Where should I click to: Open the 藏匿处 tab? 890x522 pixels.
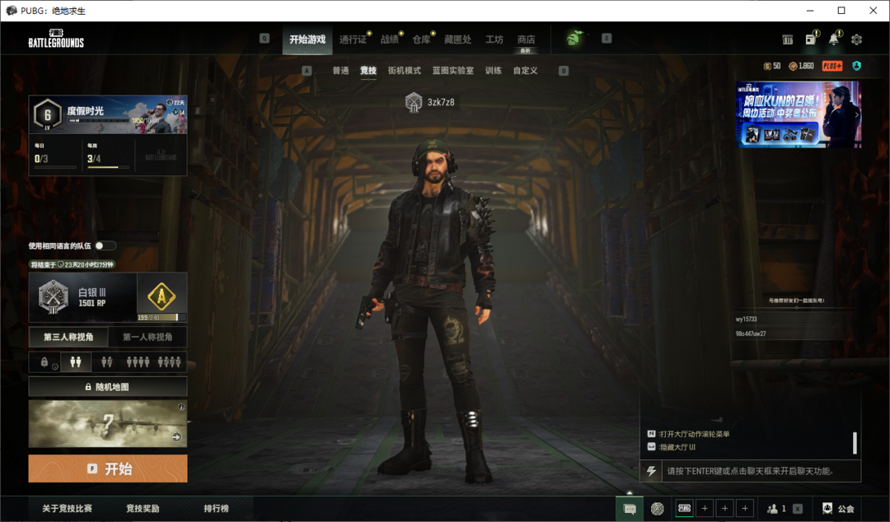click(457, 40)
